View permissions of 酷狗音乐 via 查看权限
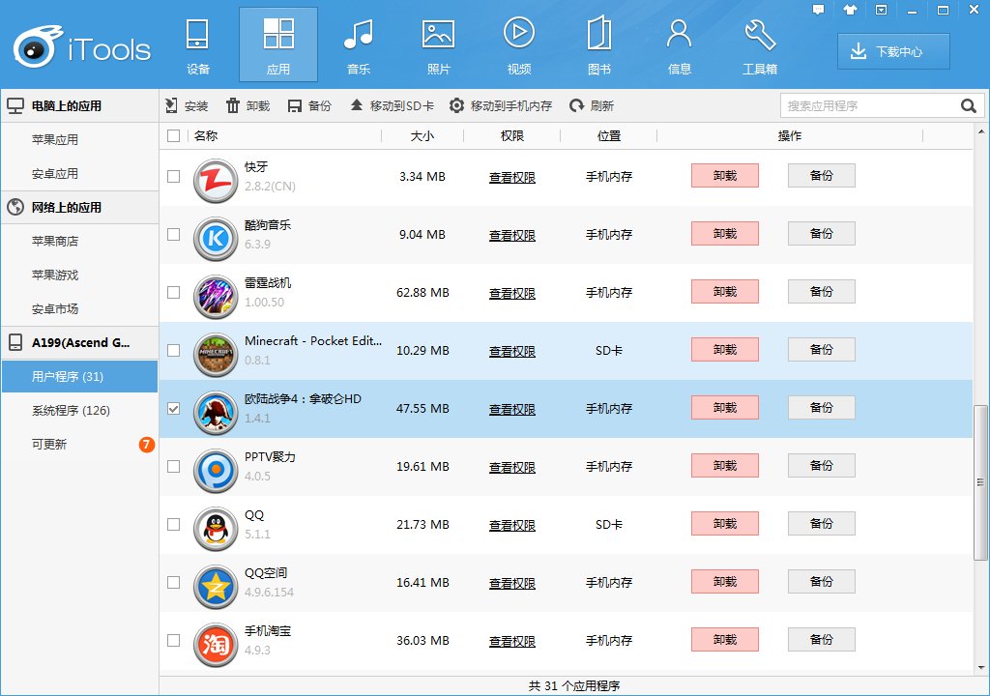This screenshot has height=696, width=990. pos(512,234)
